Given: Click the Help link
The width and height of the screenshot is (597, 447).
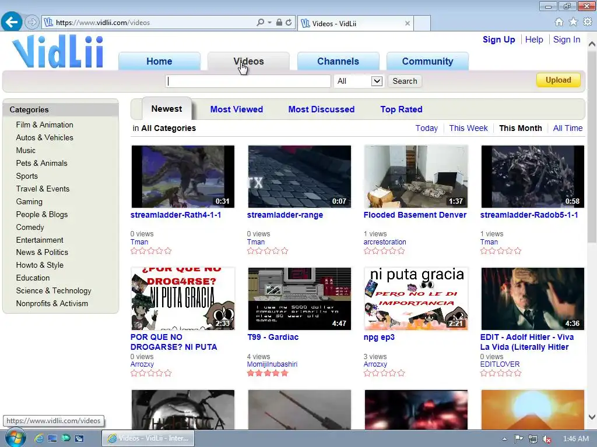Looking at the screenshot, I should tap(534, 40).
